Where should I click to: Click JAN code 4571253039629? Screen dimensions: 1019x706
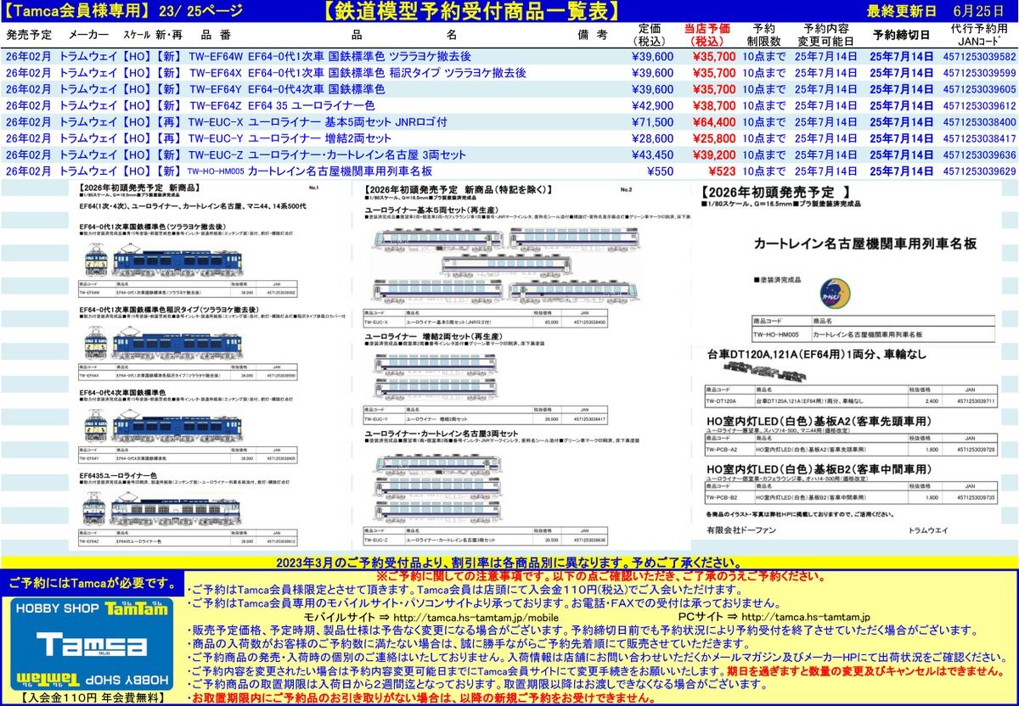pyautogui.click(x=979, y=171)
